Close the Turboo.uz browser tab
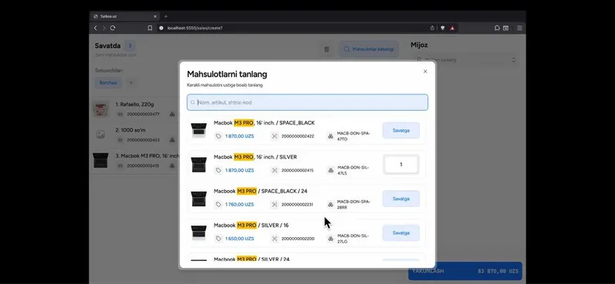Viewport: 615px width, 284px height. click(155, 16)
